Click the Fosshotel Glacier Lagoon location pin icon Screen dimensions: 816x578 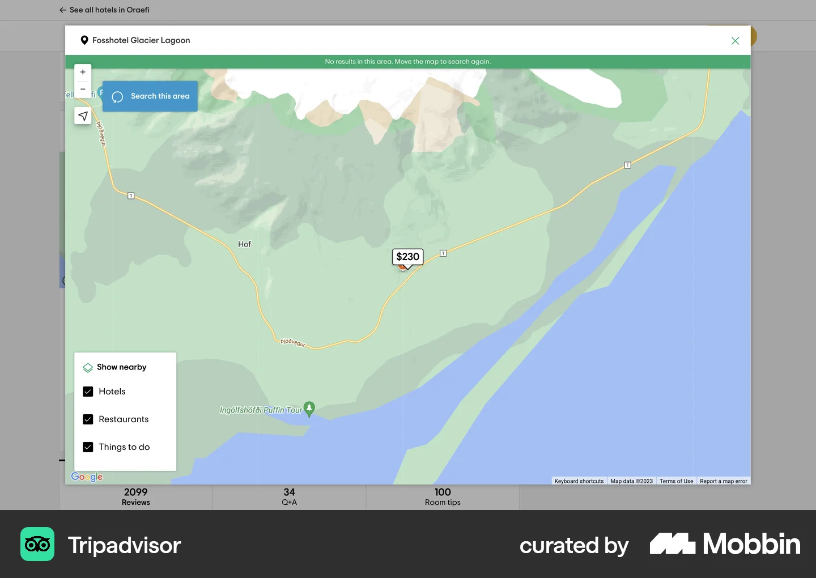(84, 40)
